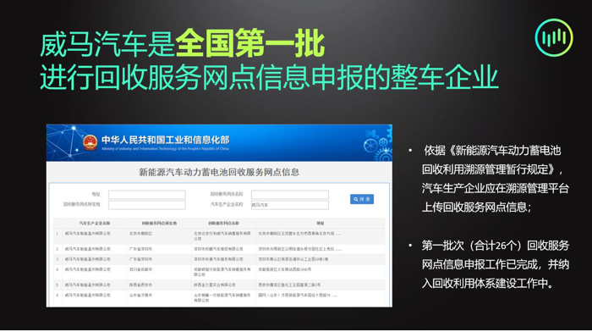Focus the 回收服务网点所在地 input box
592x332 pixels.
(x=147, y=205)
